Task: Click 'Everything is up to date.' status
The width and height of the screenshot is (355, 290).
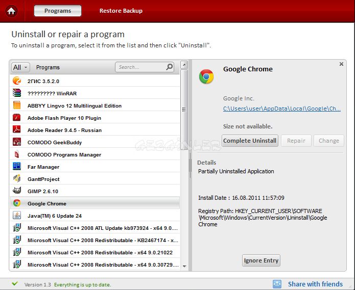Action: (x=82, y=284)
